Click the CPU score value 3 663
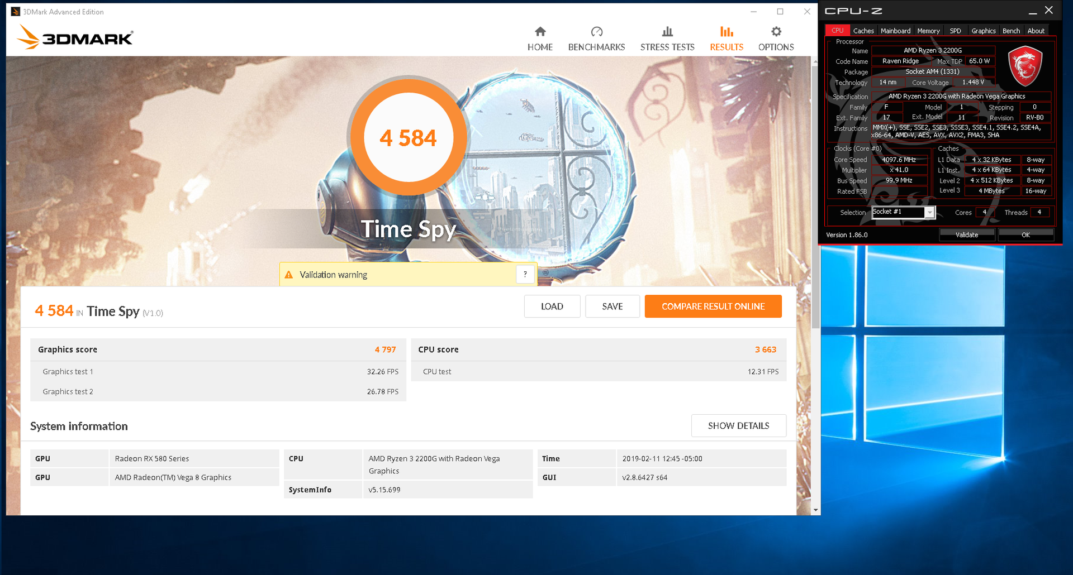1073x575 pixels. pos(766,349)
